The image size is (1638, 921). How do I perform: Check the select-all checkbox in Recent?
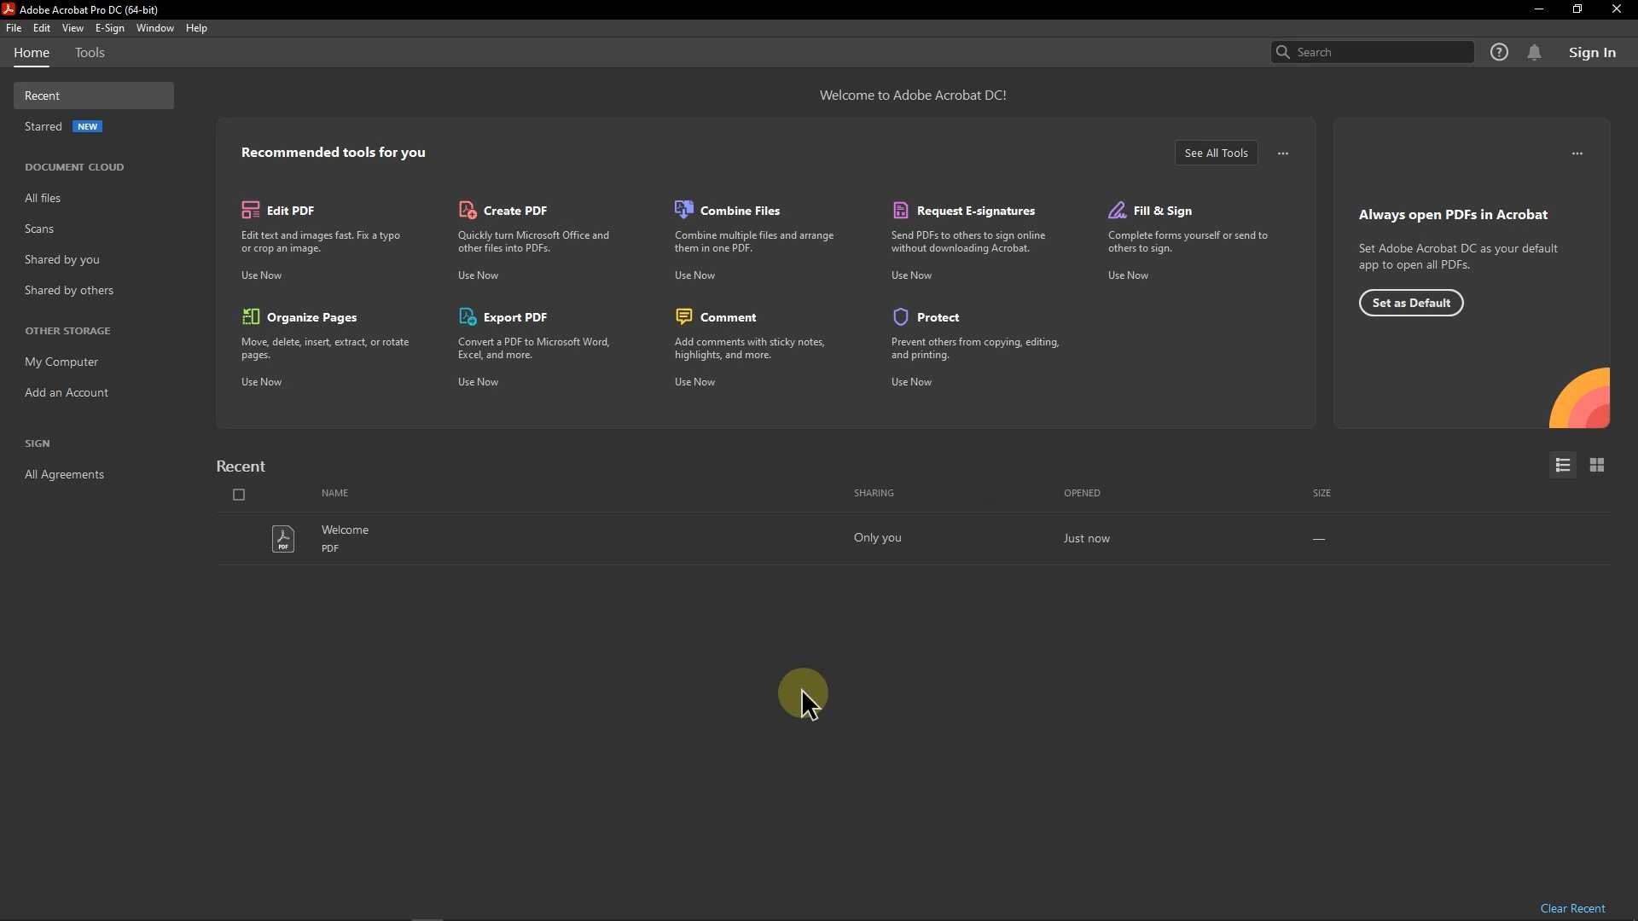239,495
